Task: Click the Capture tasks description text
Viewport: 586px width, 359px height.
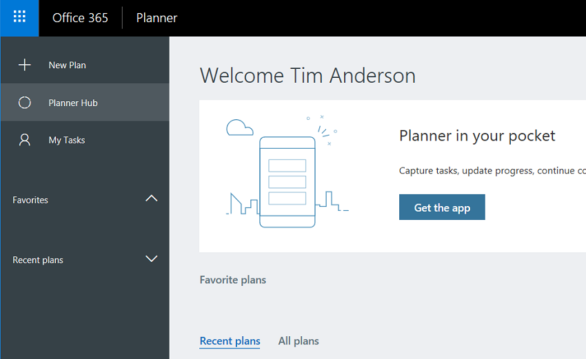Action: (x=492, y=171)
